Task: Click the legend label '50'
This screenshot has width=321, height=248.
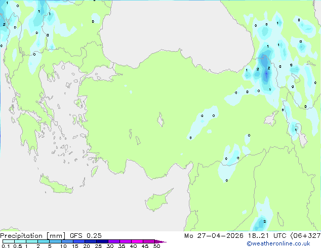Action: click(156, 246)
